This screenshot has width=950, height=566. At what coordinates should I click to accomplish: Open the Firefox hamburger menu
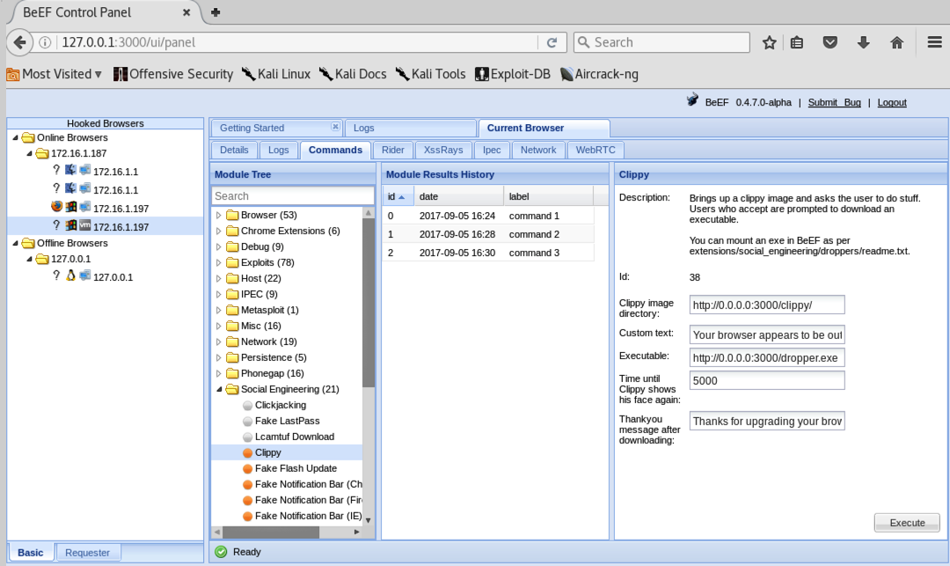point(934,42)
